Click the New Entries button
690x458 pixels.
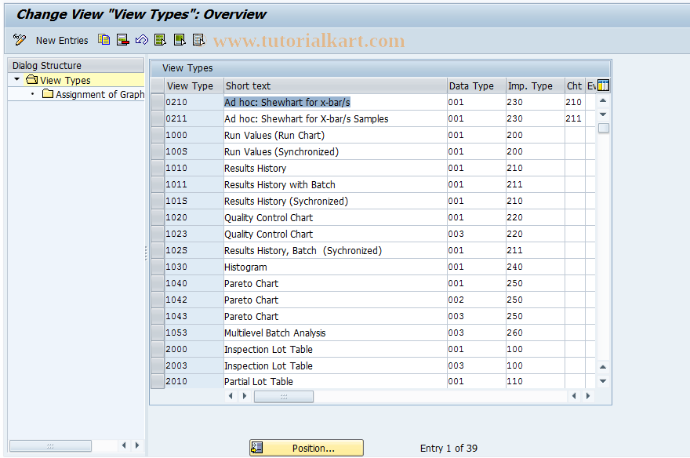[62, 41]
